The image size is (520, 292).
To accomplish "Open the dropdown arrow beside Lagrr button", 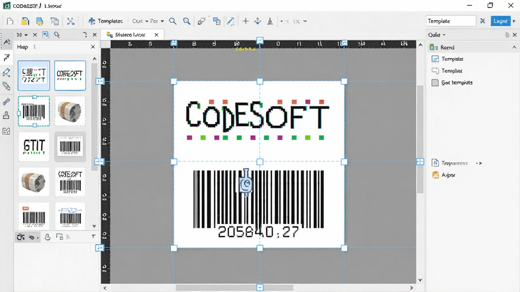I will coord(514,21).
